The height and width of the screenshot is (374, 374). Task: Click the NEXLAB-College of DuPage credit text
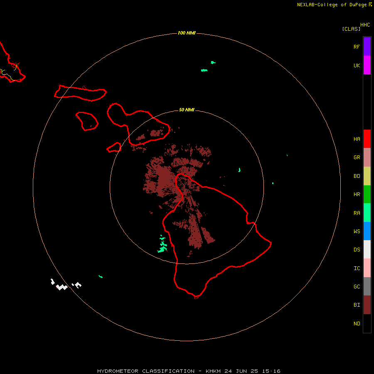pyautogui.click(x=332, y=5)
